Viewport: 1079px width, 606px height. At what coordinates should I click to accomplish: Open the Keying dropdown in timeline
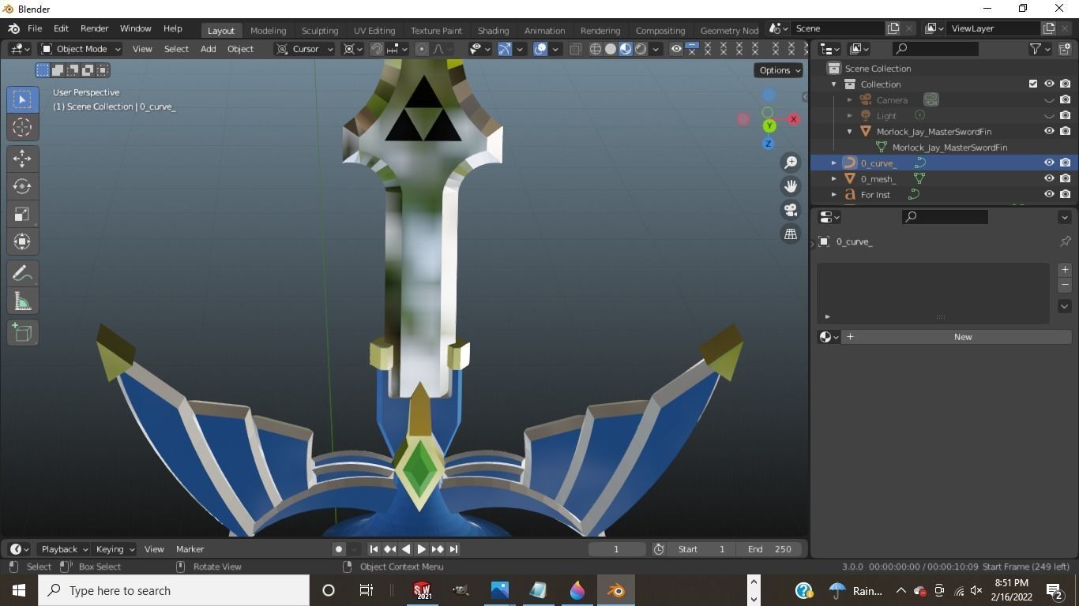[x=115, y=549]
